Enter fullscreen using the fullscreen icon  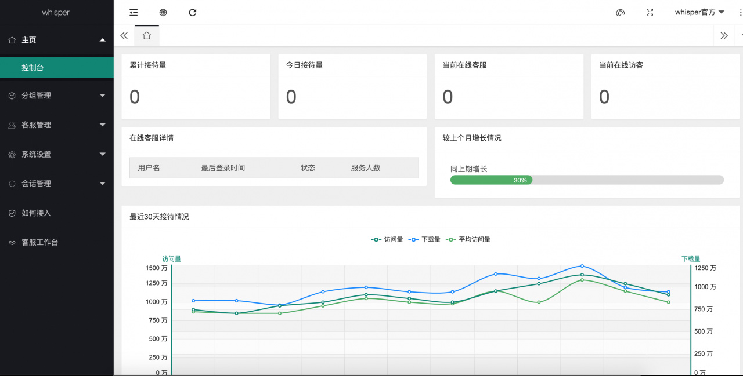point(650,13)
